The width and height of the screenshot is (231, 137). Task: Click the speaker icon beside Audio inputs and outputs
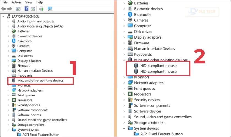(x=14, y=21)
